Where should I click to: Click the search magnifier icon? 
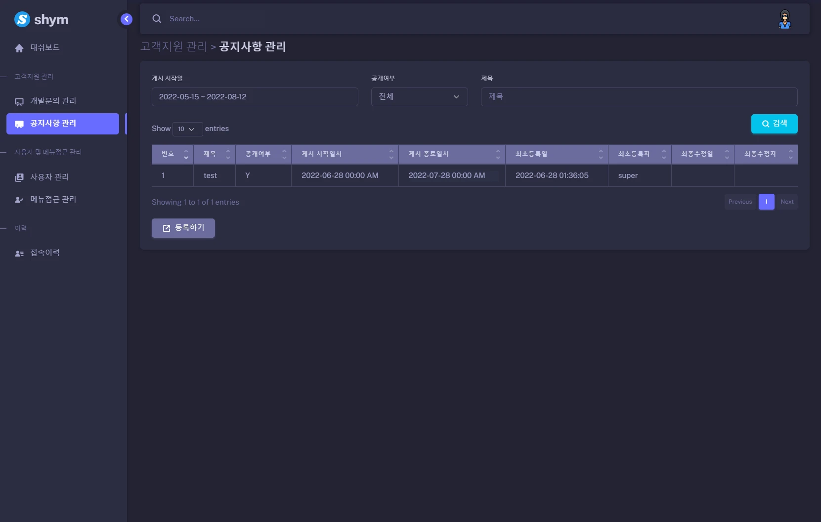[157, 18]
